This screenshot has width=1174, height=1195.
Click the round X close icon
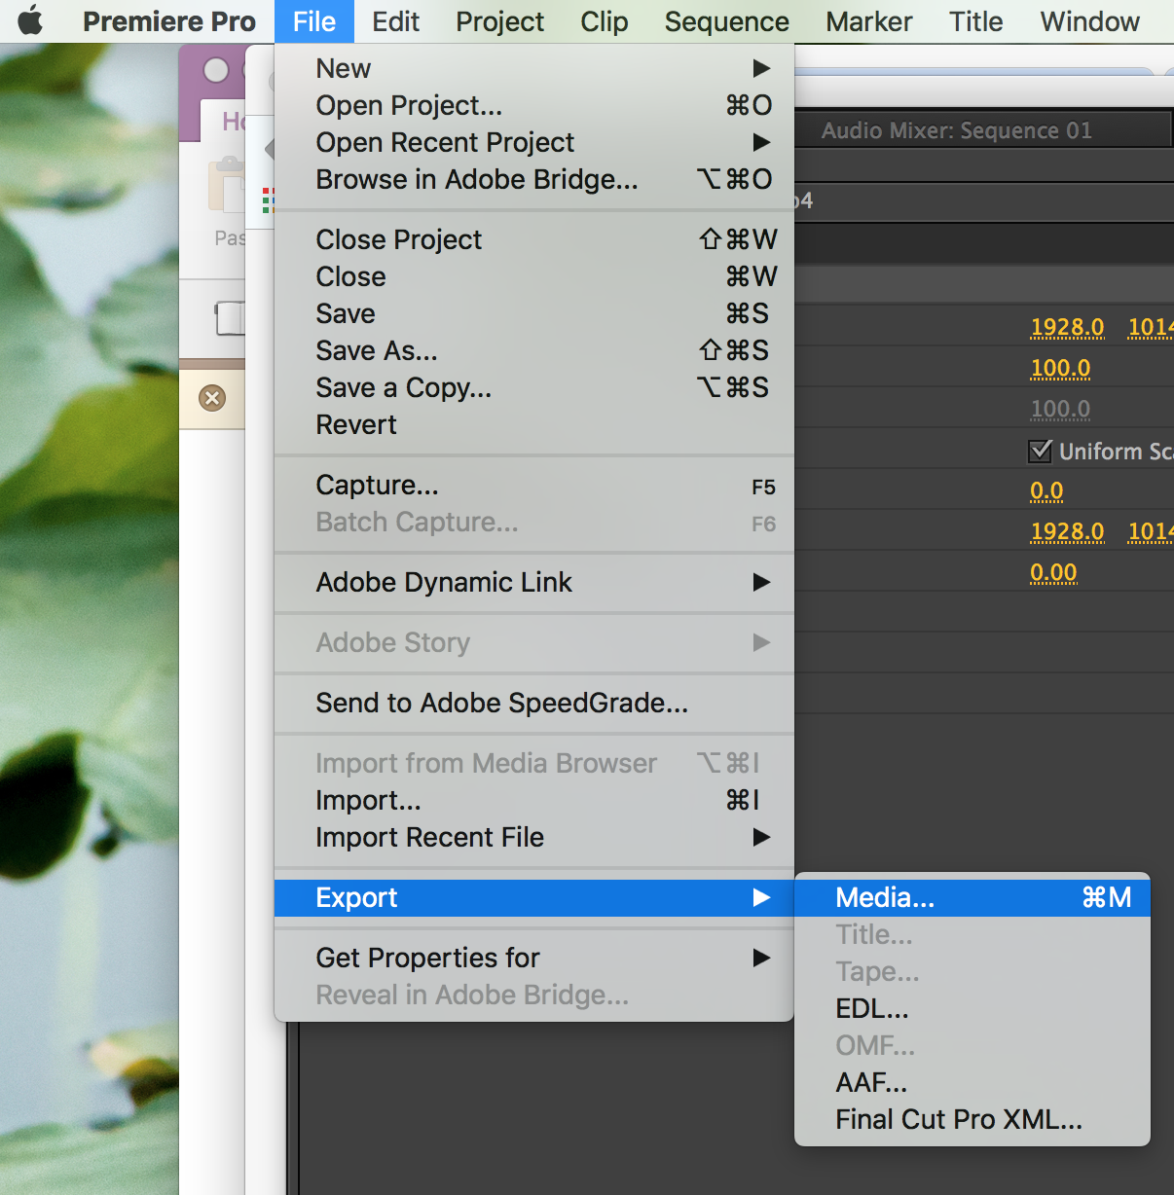[212, 398]
